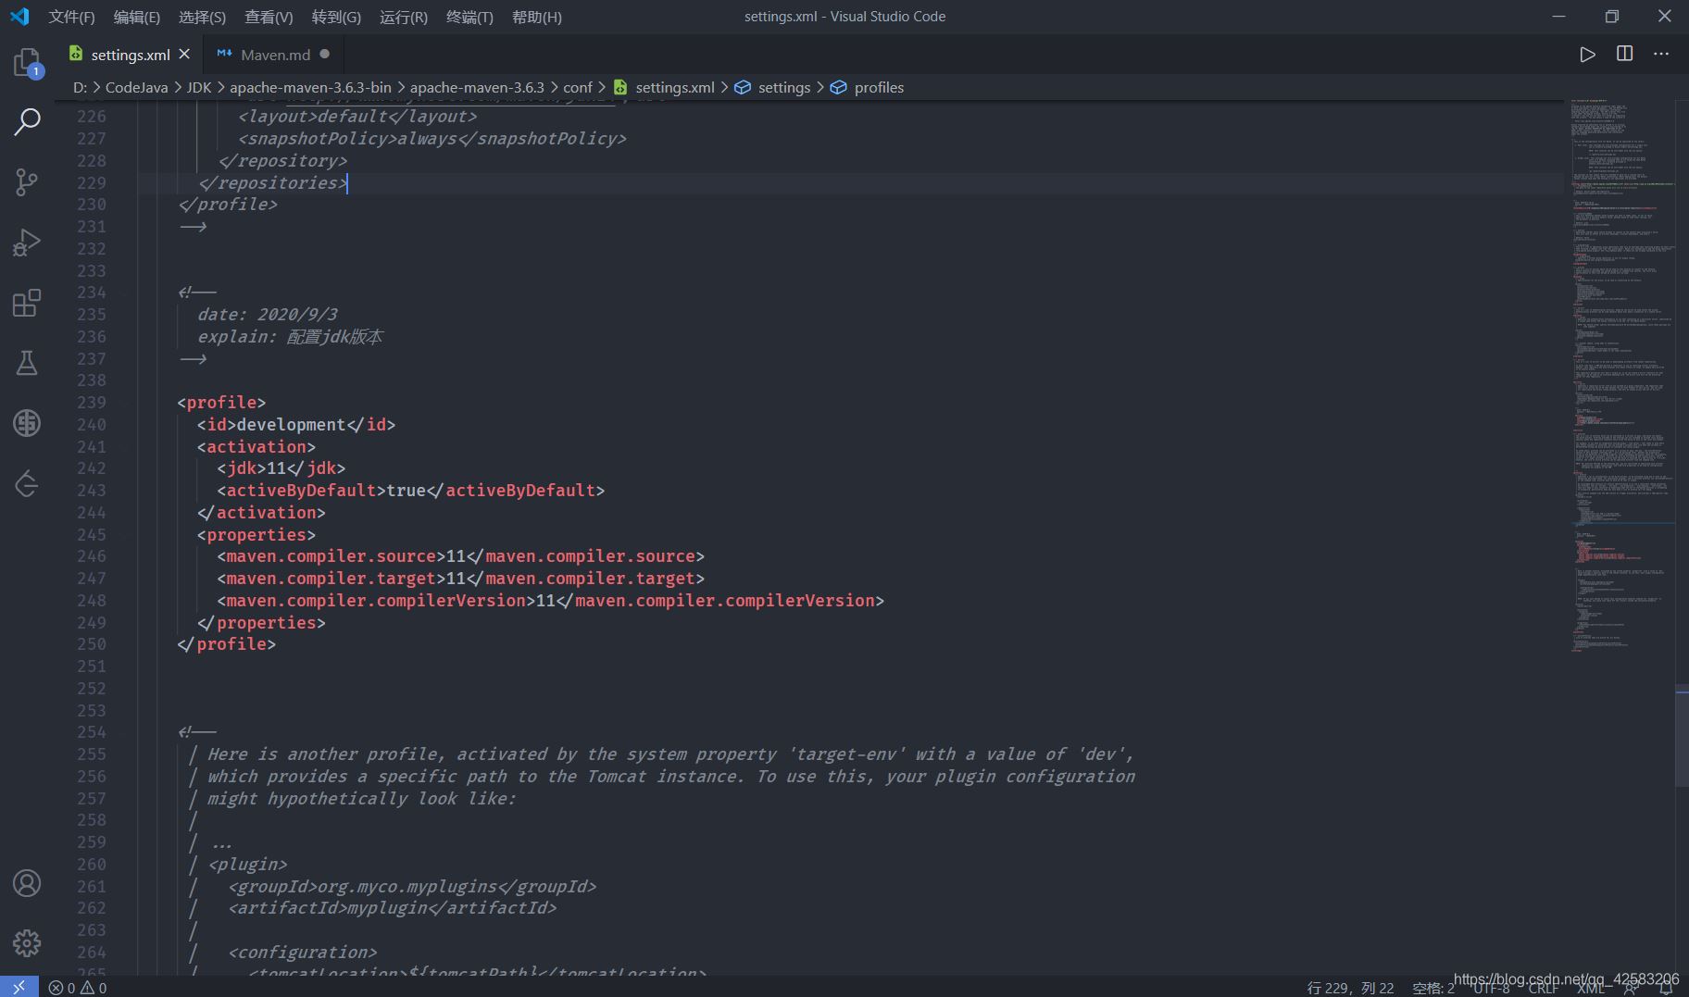This screenshot has height=997, width=1689.
Task: Open the 查看(V) menu
Action: pyautogui.click(x=269, y=16)
